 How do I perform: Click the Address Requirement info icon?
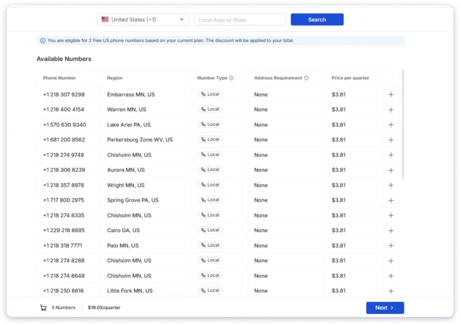pos(306,78)
